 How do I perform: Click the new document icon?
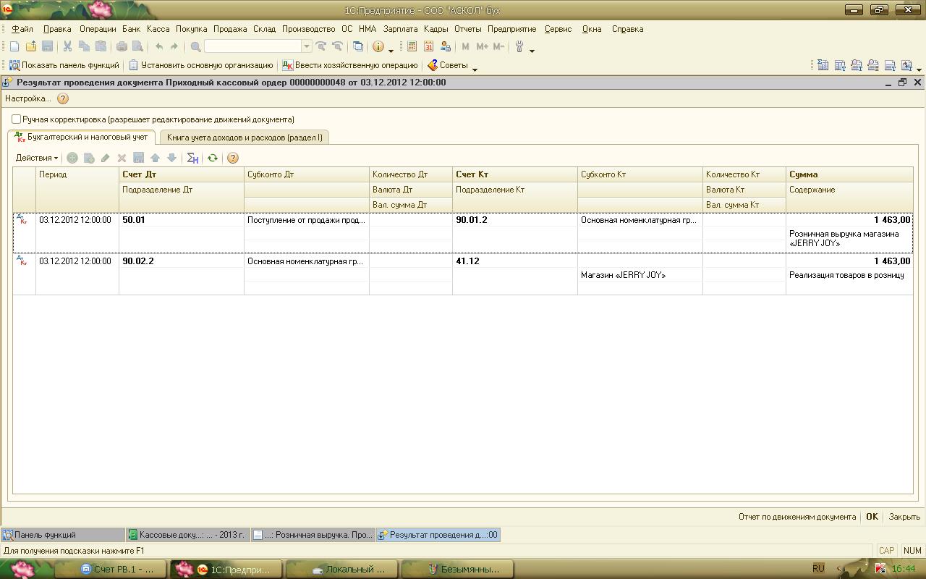[x=14, y=46]
